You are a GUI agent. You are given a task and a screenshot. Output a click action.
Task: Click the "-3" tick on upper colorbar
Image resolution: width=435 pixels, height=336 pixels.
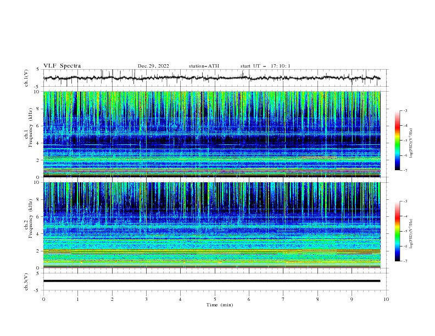[405, 110]
